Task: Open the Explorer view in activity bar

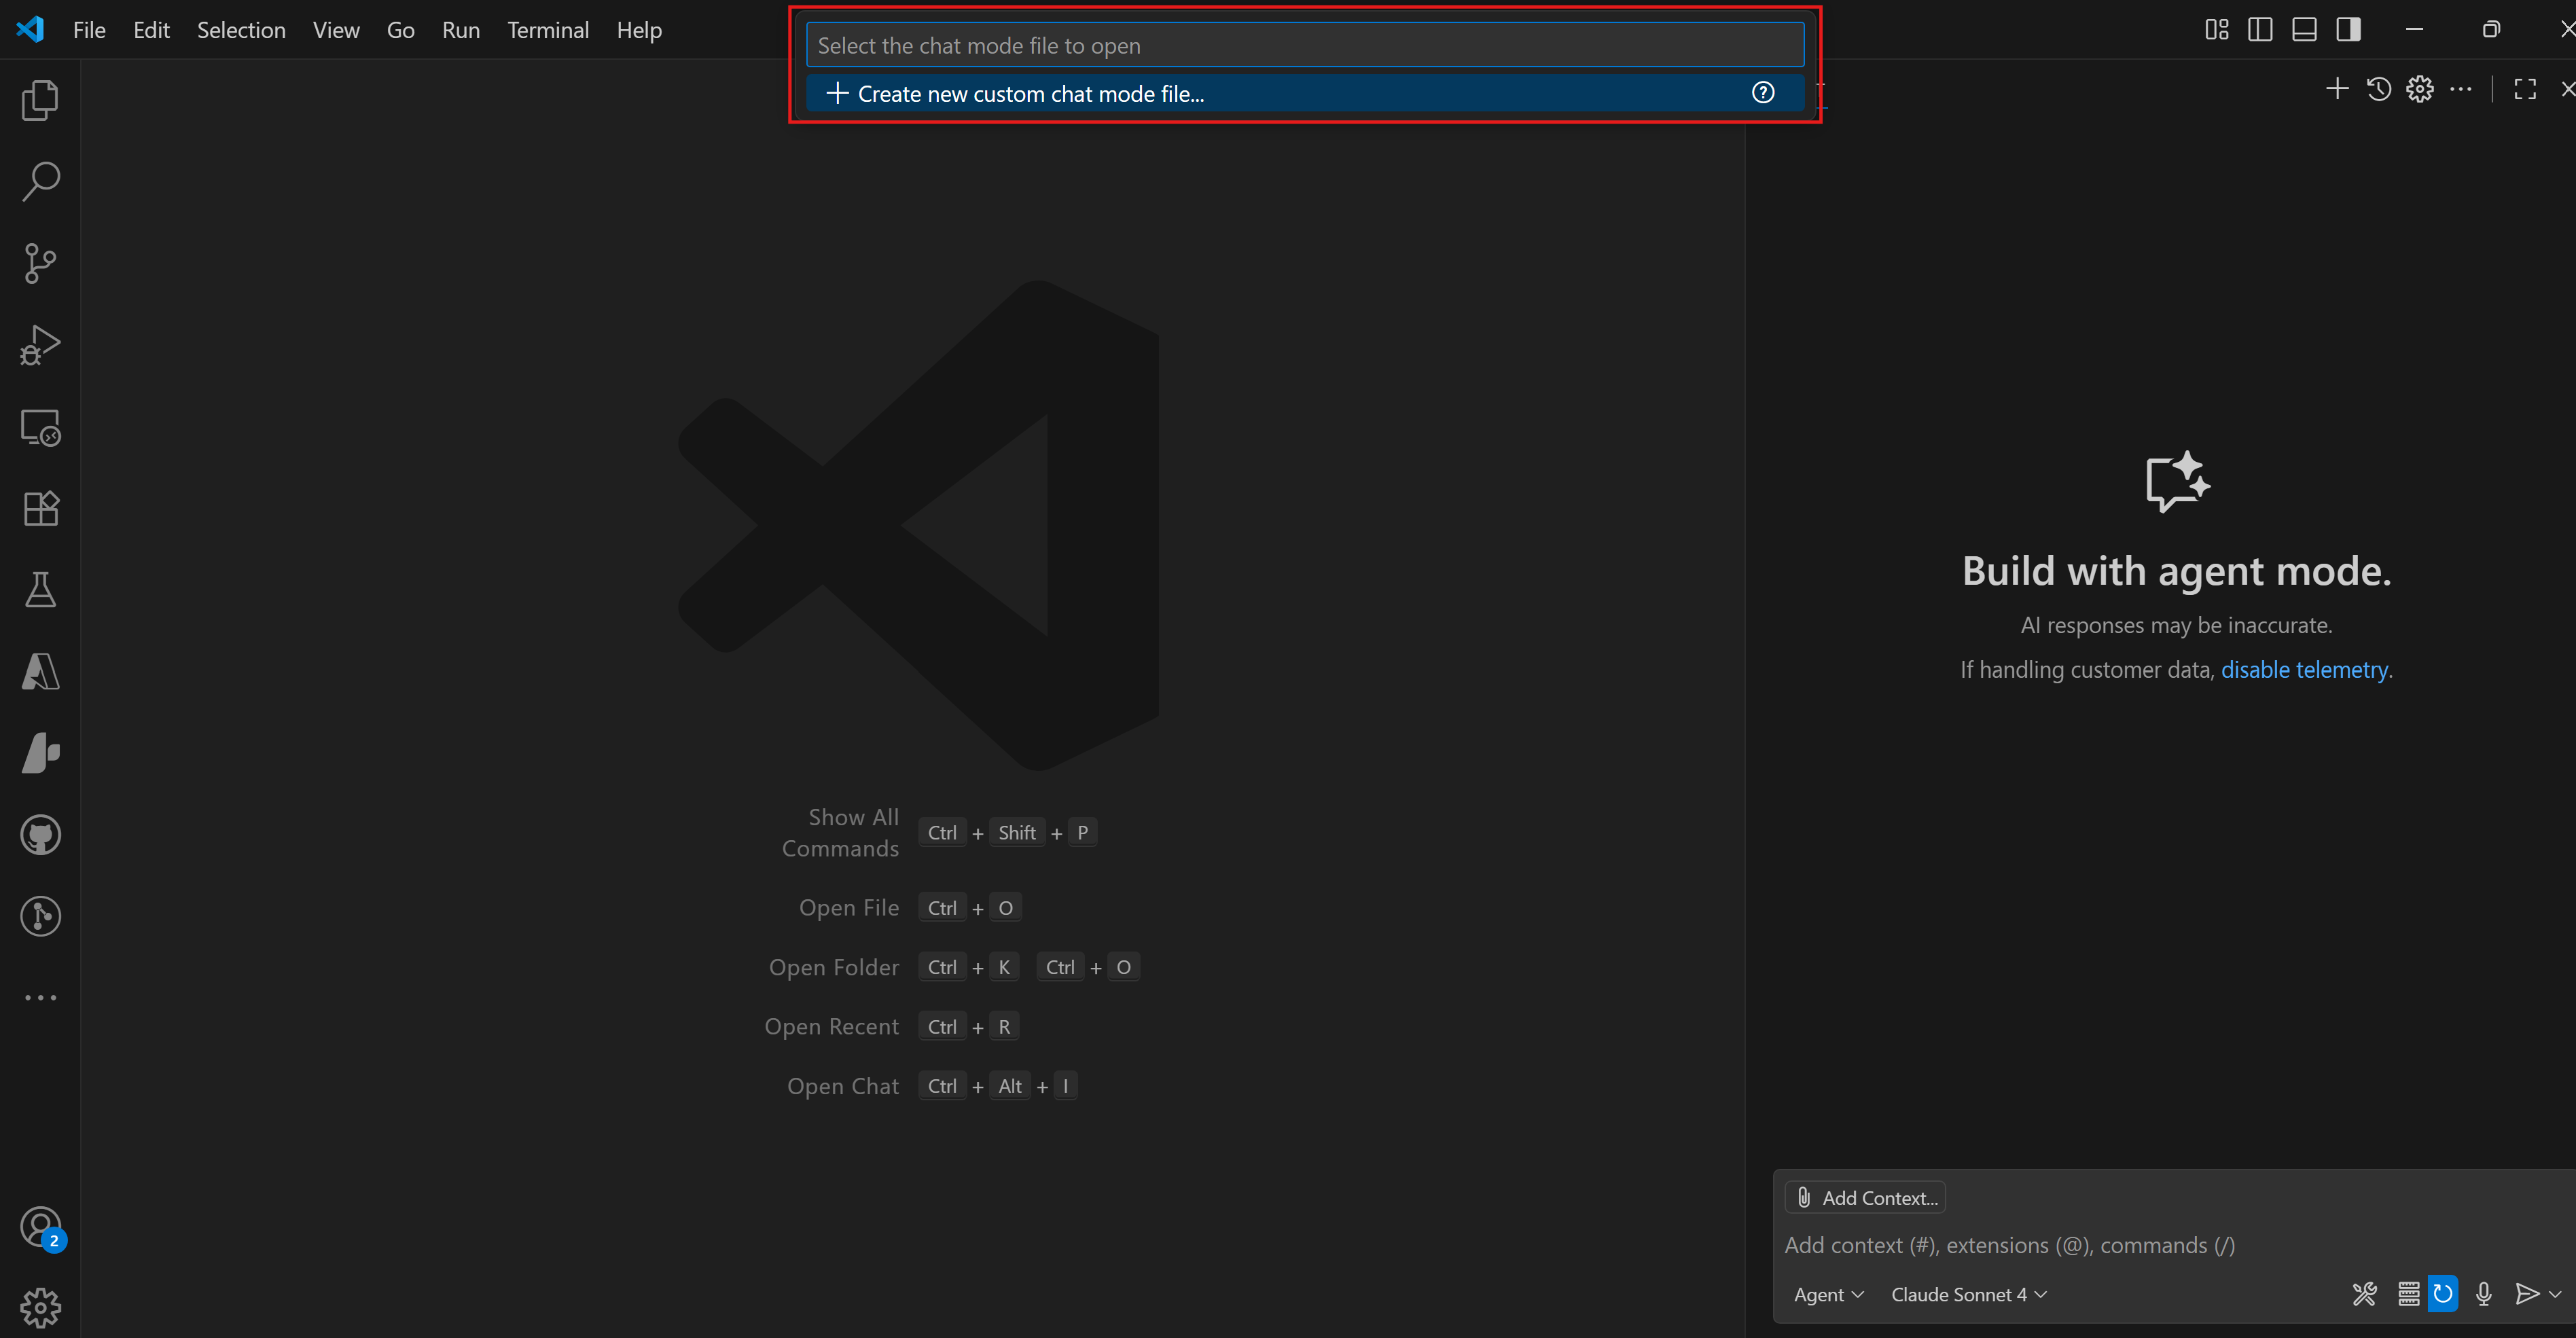Action: coord(40,100)
